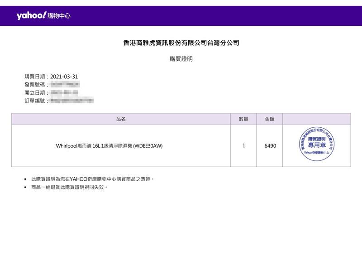This screenshot has height=256, width=362.
Task: Click the amount value 6490
Action: click(x=270, y=146)
